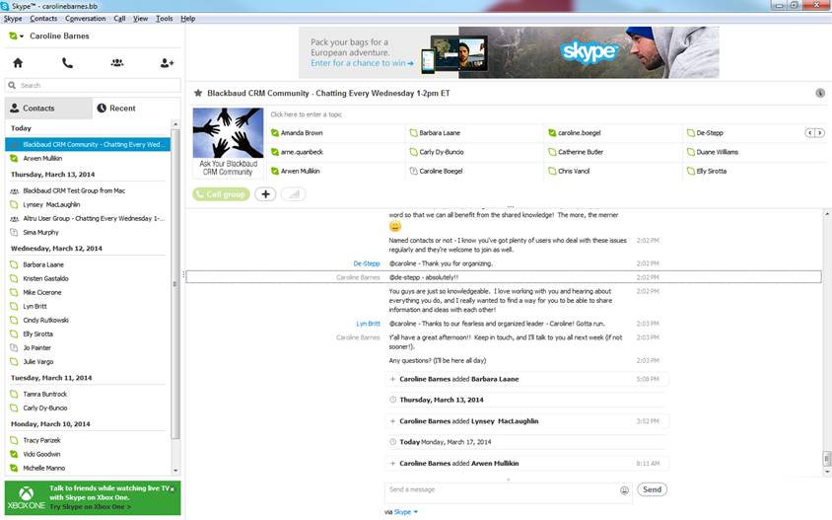Open the Skype menu
This screenshot has height=520, width=832.
(x=13, y=18)
